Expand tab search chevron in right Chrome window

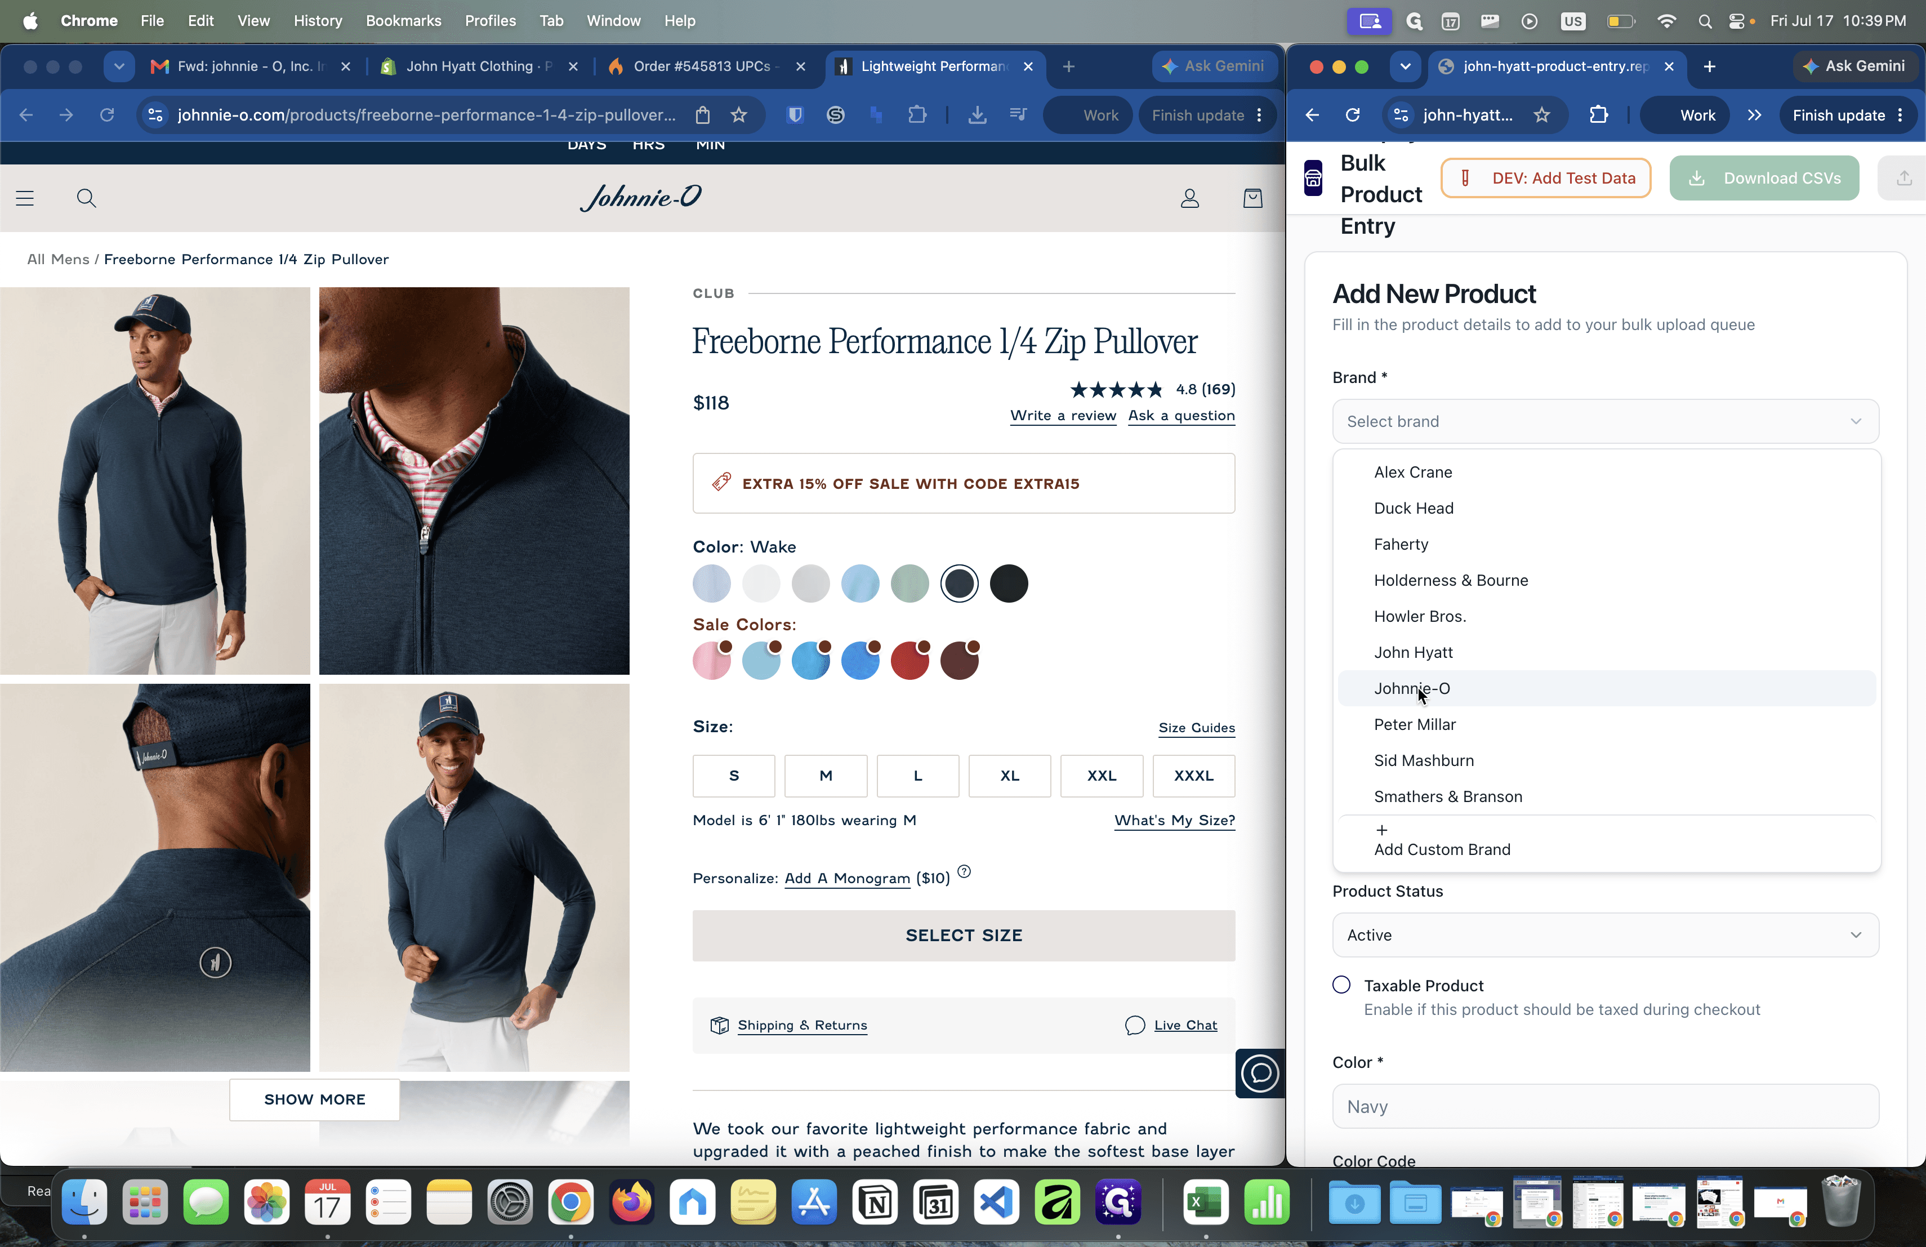pos(1405,66)
